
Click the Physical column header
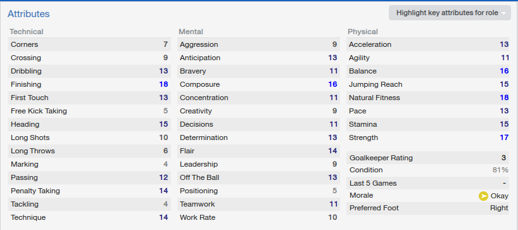coord(363,32)
